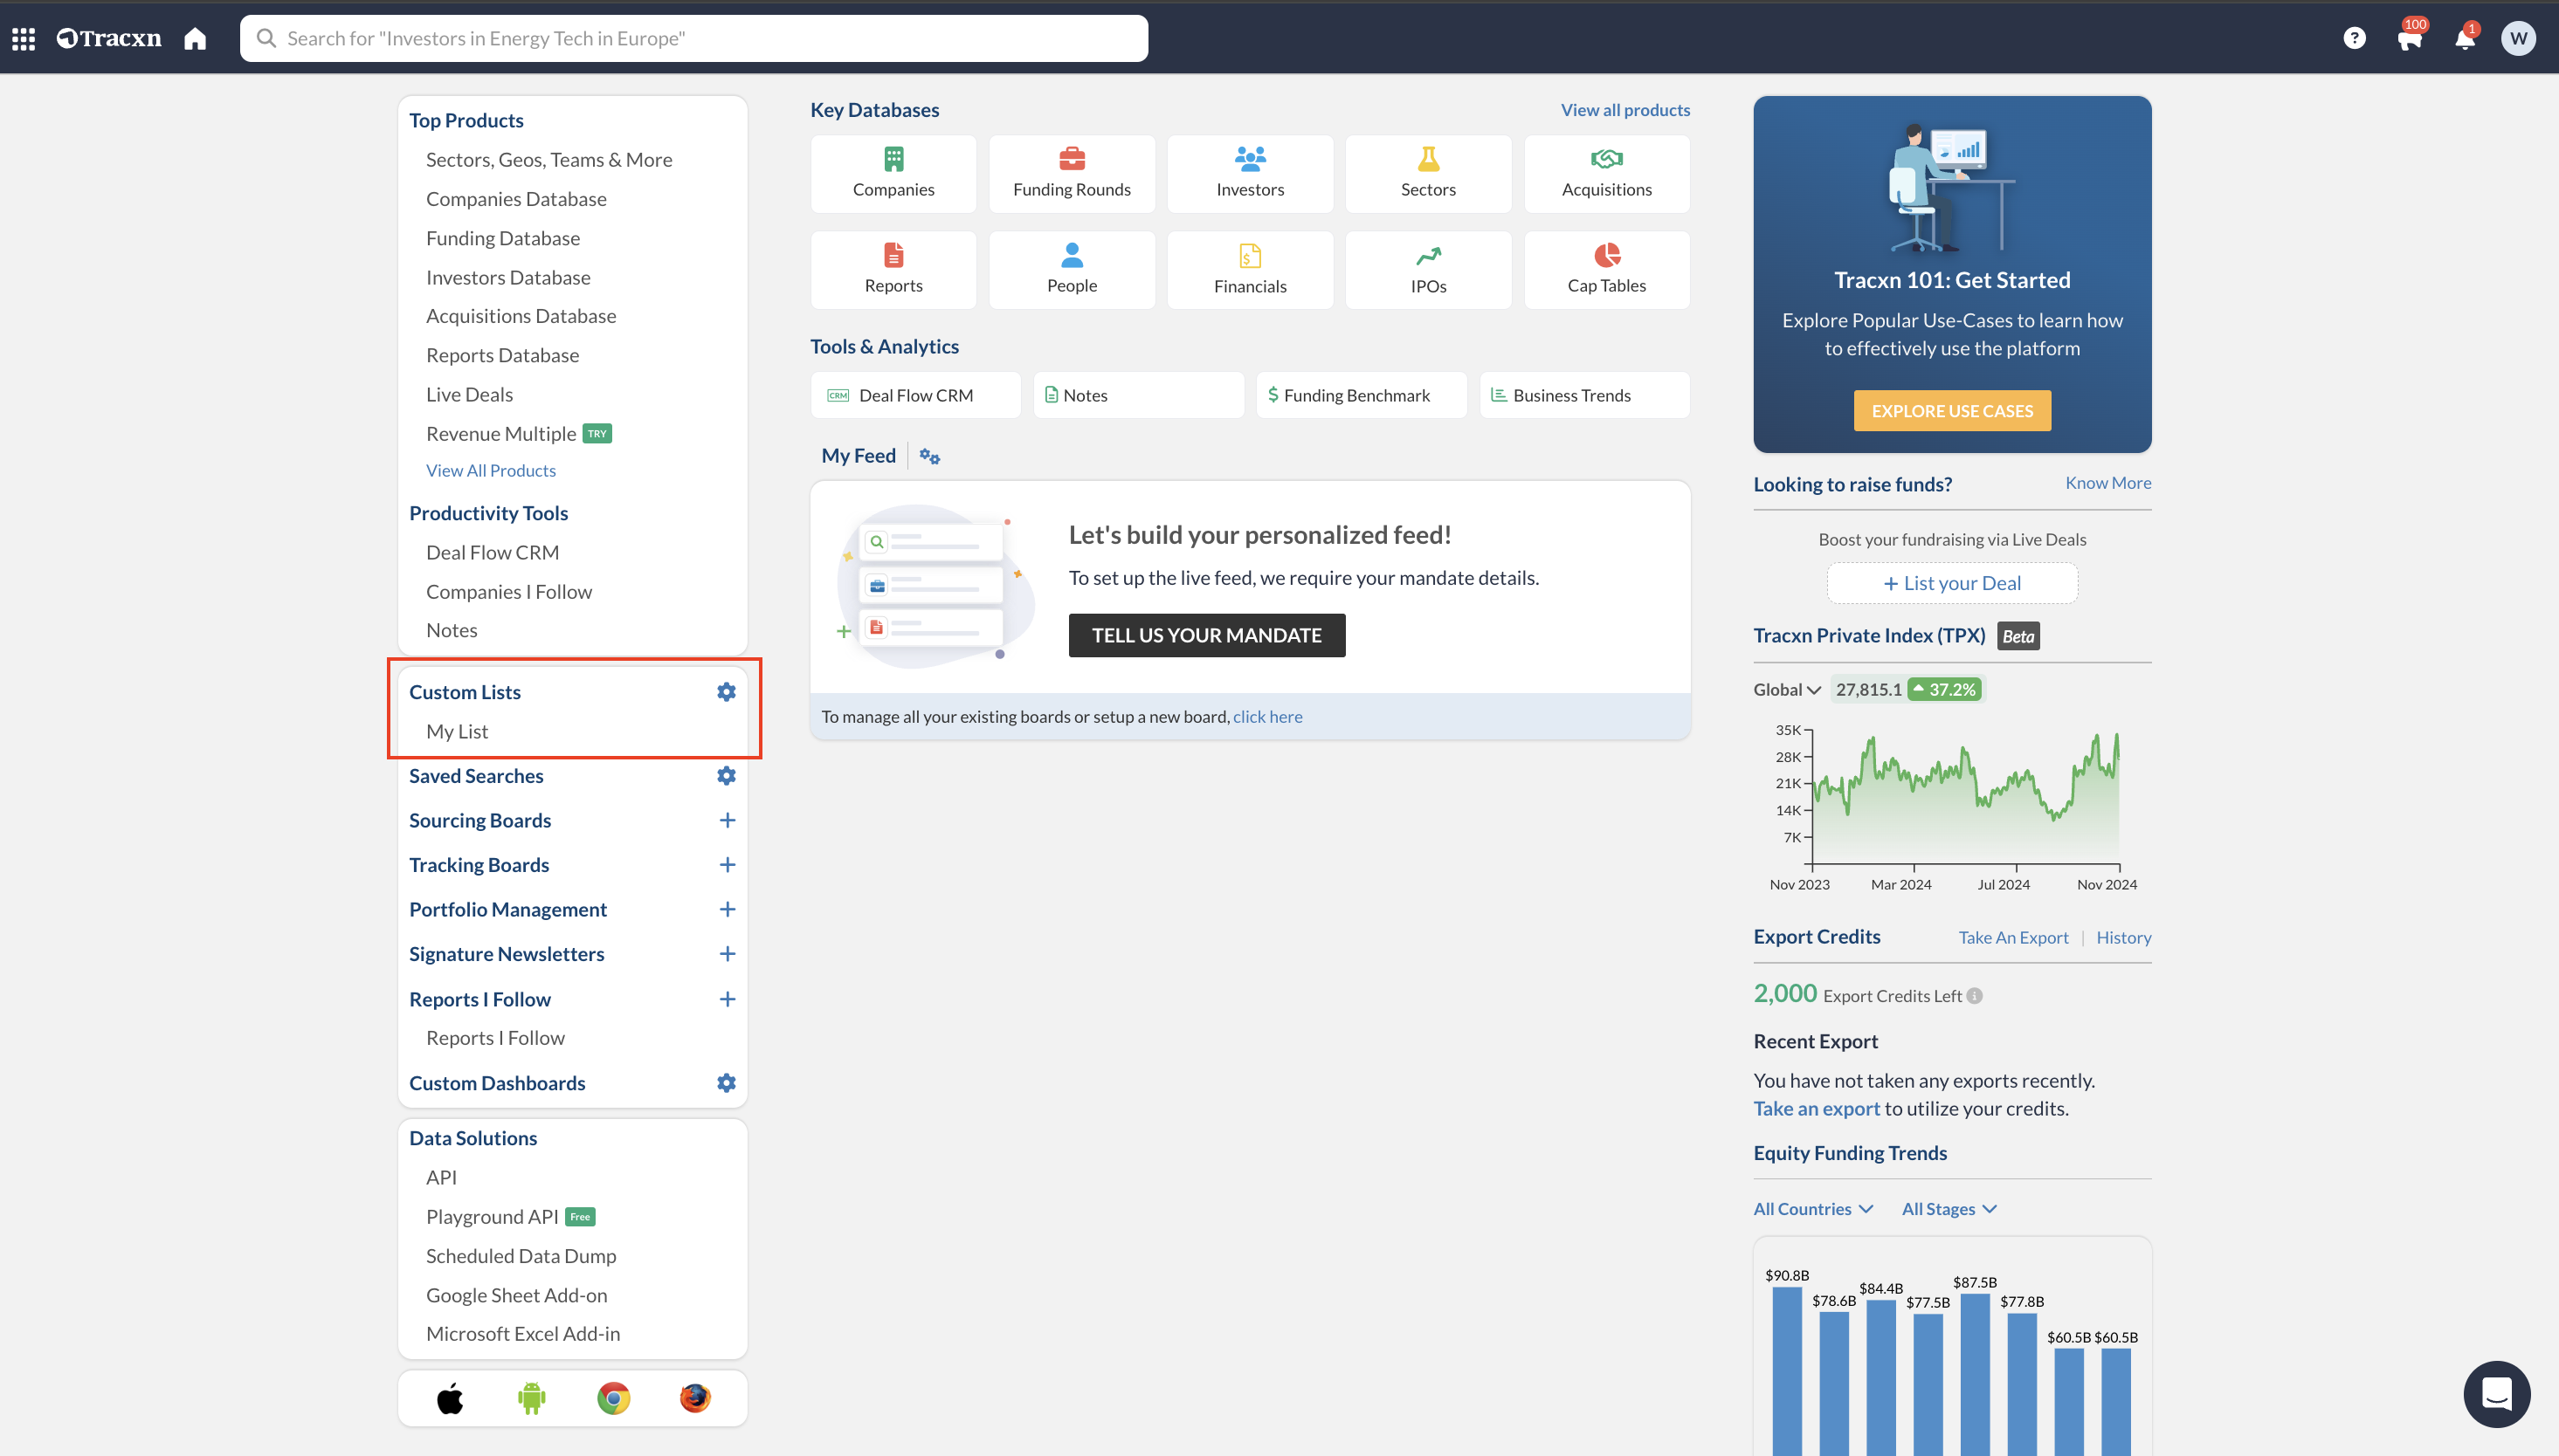Open the apps grid menu icon
The height and width of the screenshot is (1456, 2559).
24,39
